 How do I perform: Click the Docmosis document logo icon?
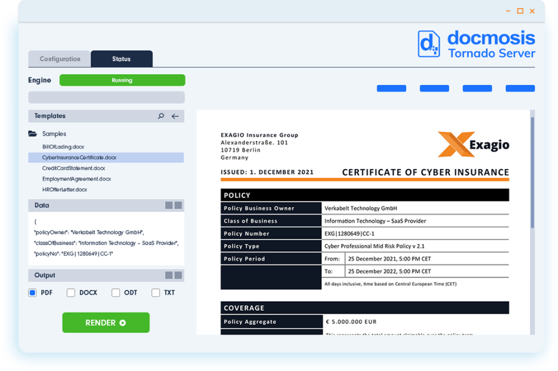[x=428, y=44]
